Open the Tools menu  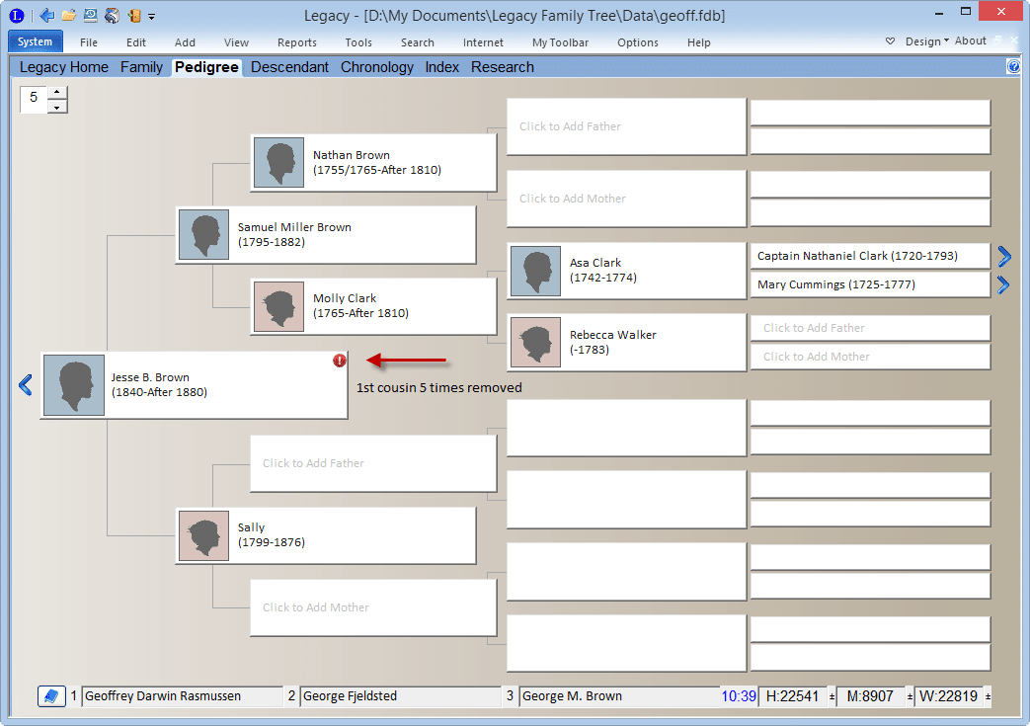(x=358, y=42)
